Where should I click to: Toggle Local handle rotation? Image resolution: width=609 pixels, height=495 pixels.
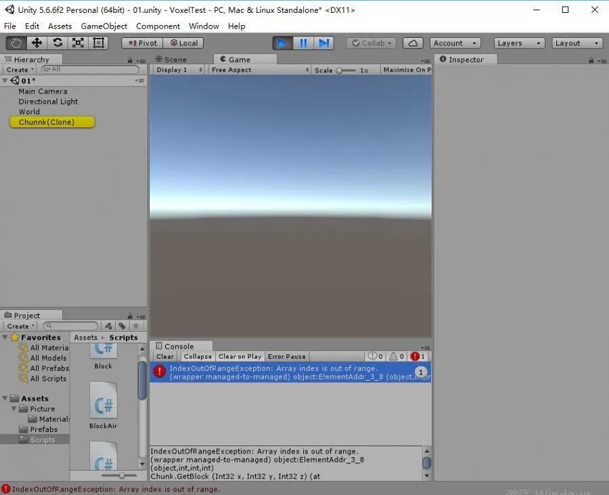(x=183, y=43)
